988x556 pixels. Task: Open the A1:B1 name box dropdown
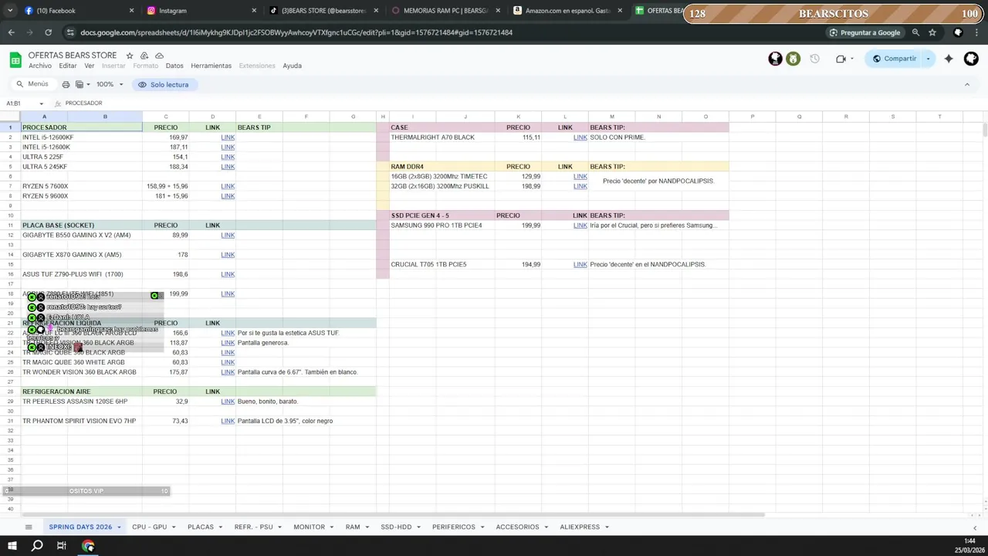point(42,103)
